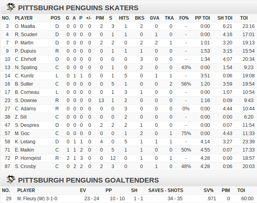Screen dimensions: 257x203
Task: Open K. Letang player entry
Action: click(x=25, y=142)
